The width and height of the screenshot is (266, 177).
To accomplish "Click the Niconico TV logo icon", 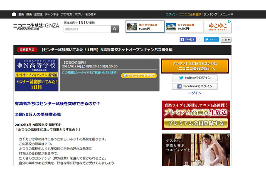I will [14, 15].
